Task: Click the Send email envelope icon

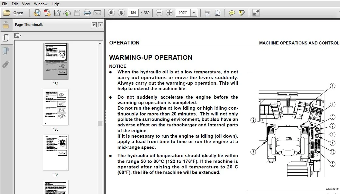Action: point(97,13)
